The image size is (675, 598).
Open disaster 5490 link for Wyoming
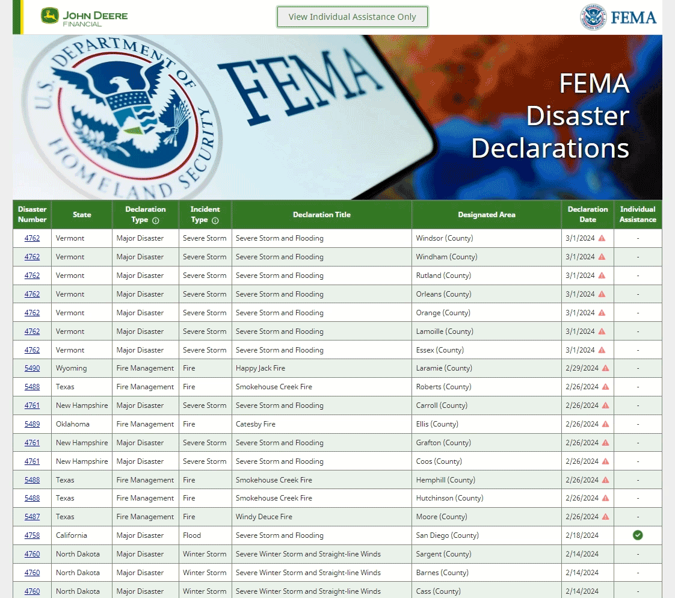pyautogui.click(x=32, y=368)
